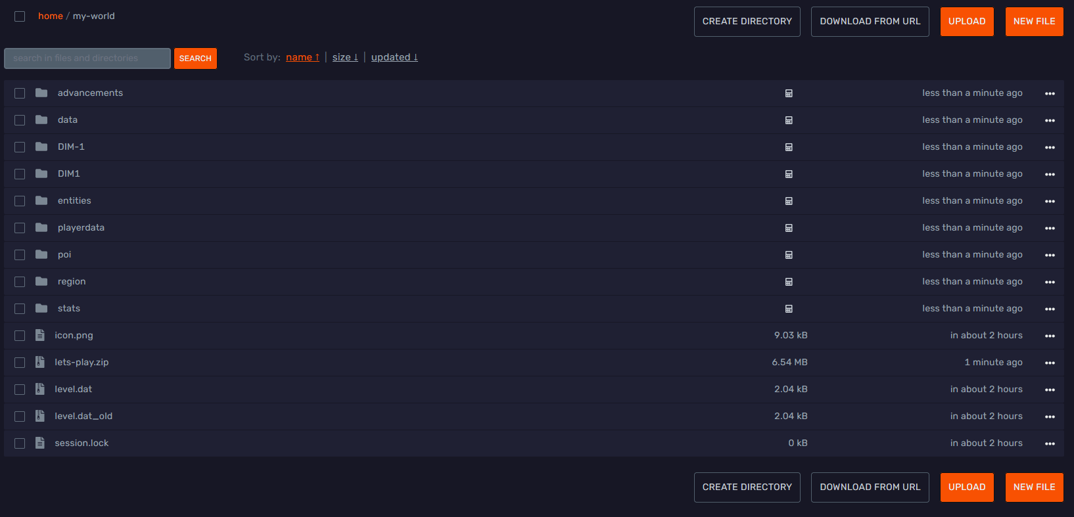The width and height of the screenshot is (1074, 517).
Task: Calculate size of advancements folder
Action: tap(789, 93)
